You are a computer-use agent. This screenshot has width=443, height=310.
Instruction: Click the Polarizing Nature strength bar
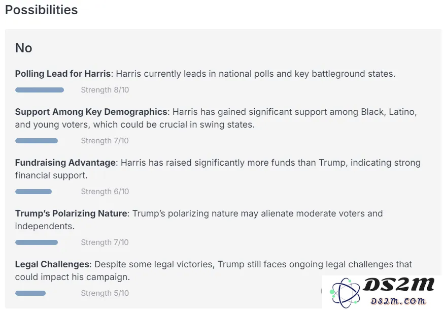(37, 242)
